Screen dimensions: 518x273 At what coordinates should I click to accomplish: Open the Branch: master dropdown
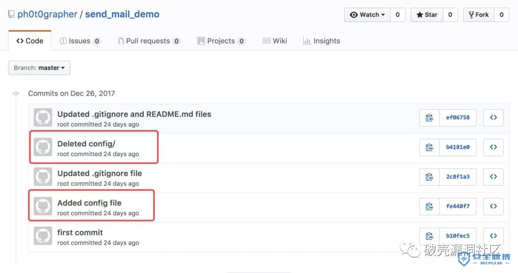pyautogui.click(x=39, y=68)
